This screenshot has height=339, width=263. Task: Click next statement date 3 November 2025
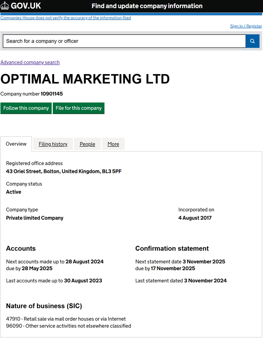point(204,262)
